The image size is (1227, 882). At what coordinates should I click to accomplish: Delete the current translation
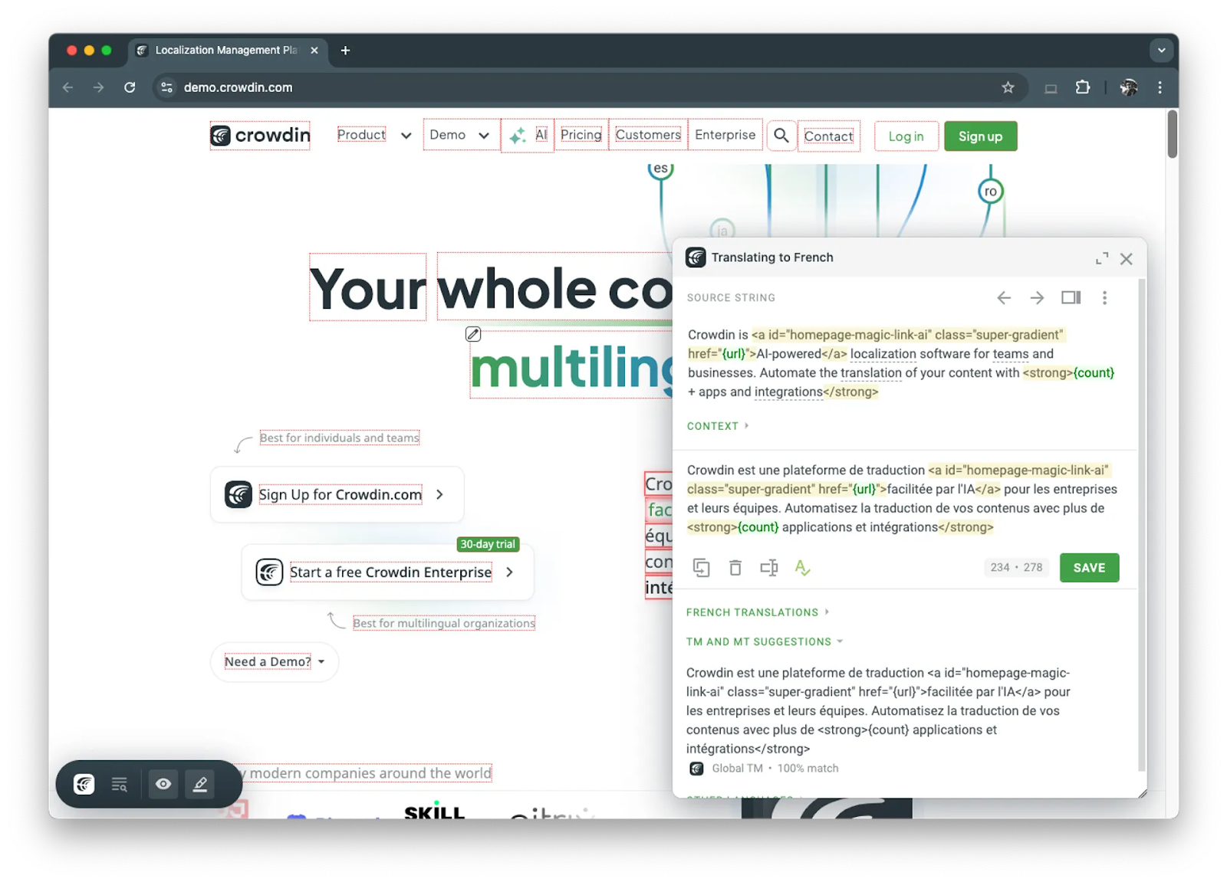[x=735, y=567]
